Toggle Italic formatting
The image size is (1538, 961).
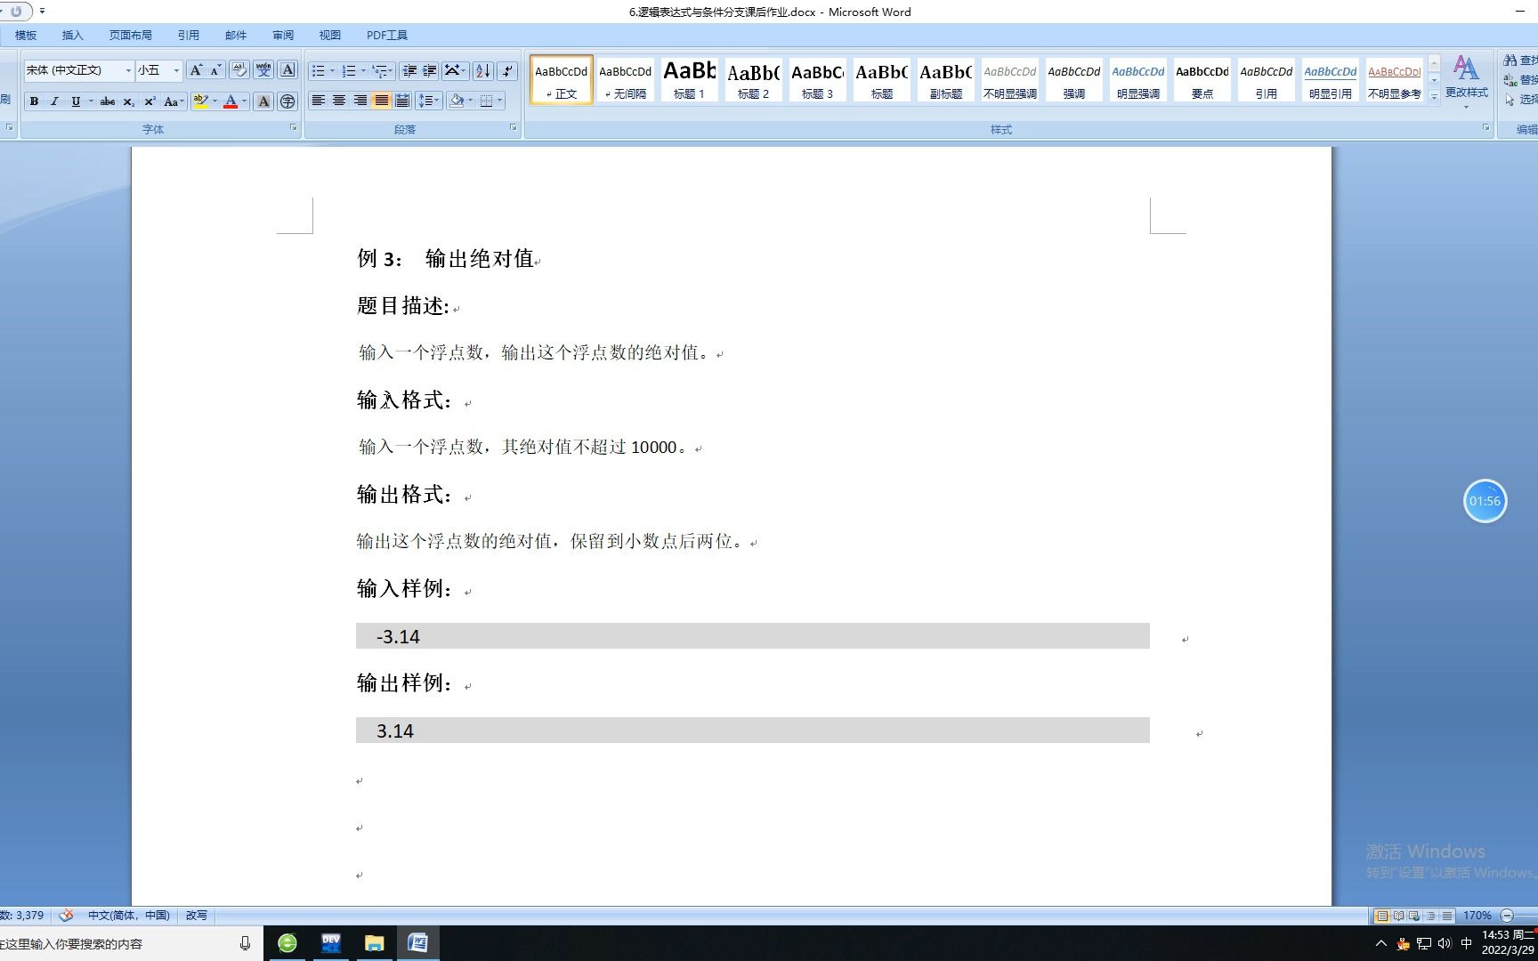54,101
